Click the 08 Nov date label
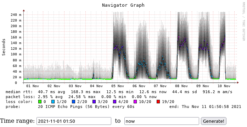 coord(181,86)
